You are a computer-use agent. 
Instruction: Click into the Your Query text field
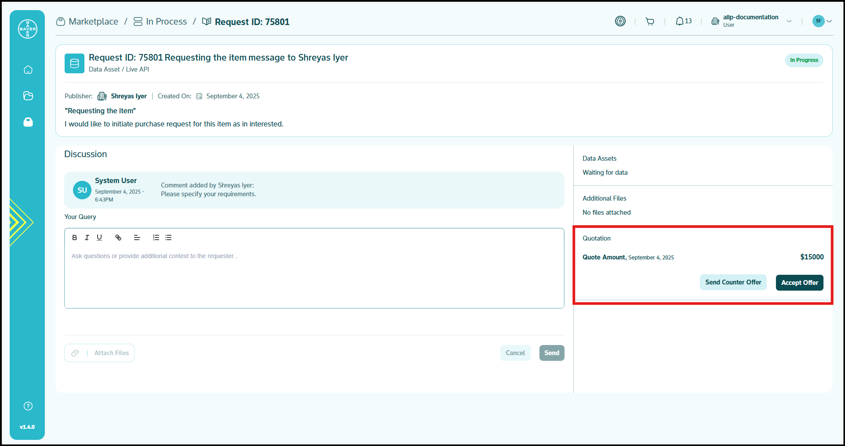coord(314,277)
